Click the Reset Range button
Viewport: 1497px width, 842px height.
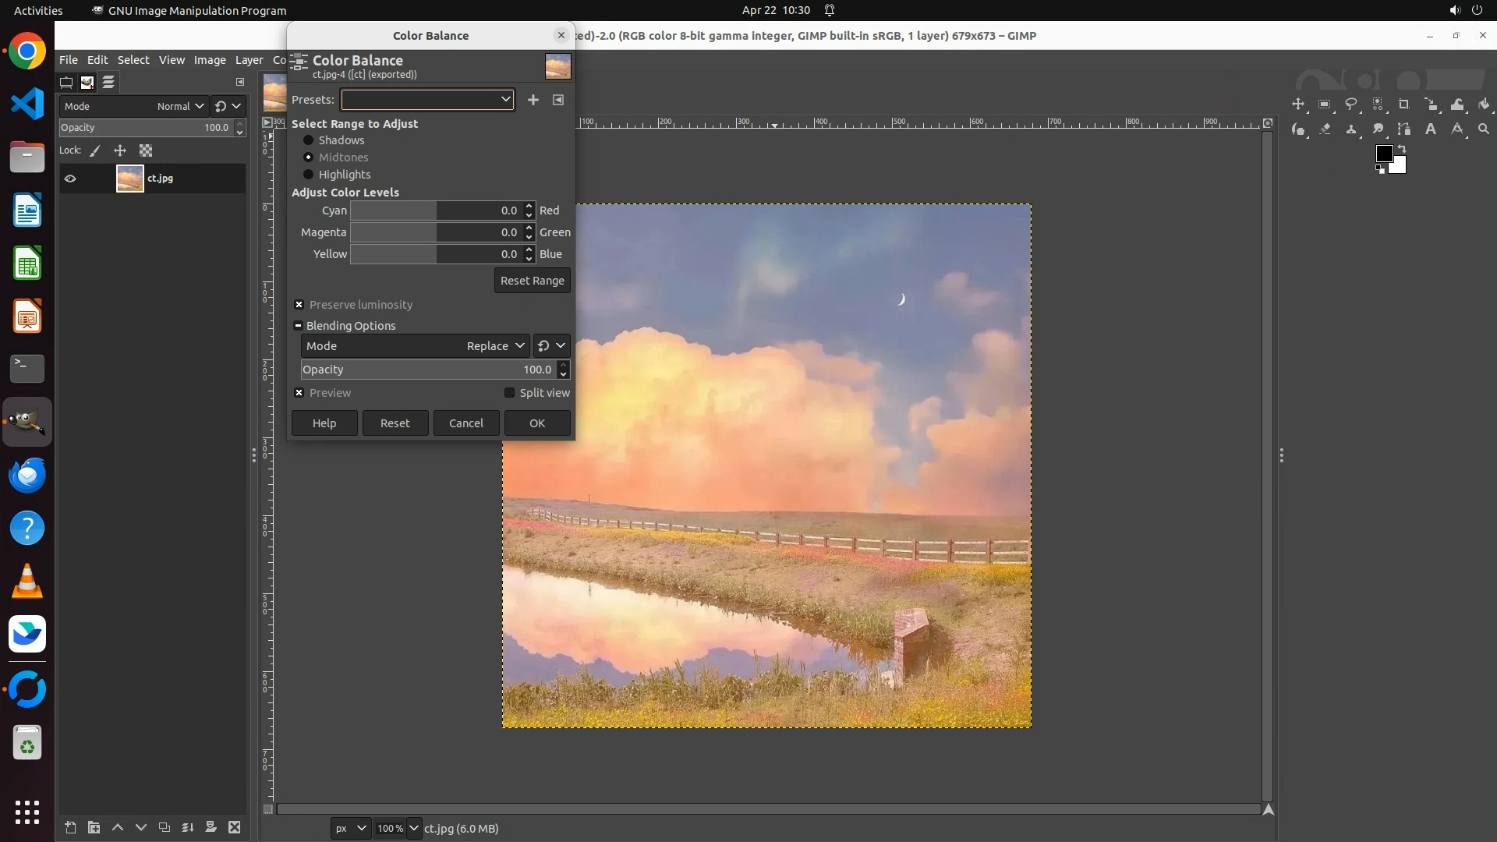click(x=532, y=281)
